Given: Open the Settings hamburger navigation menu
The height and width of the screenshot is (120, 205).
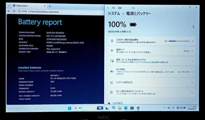Looking at the screenshot, I should pos(113,8).
